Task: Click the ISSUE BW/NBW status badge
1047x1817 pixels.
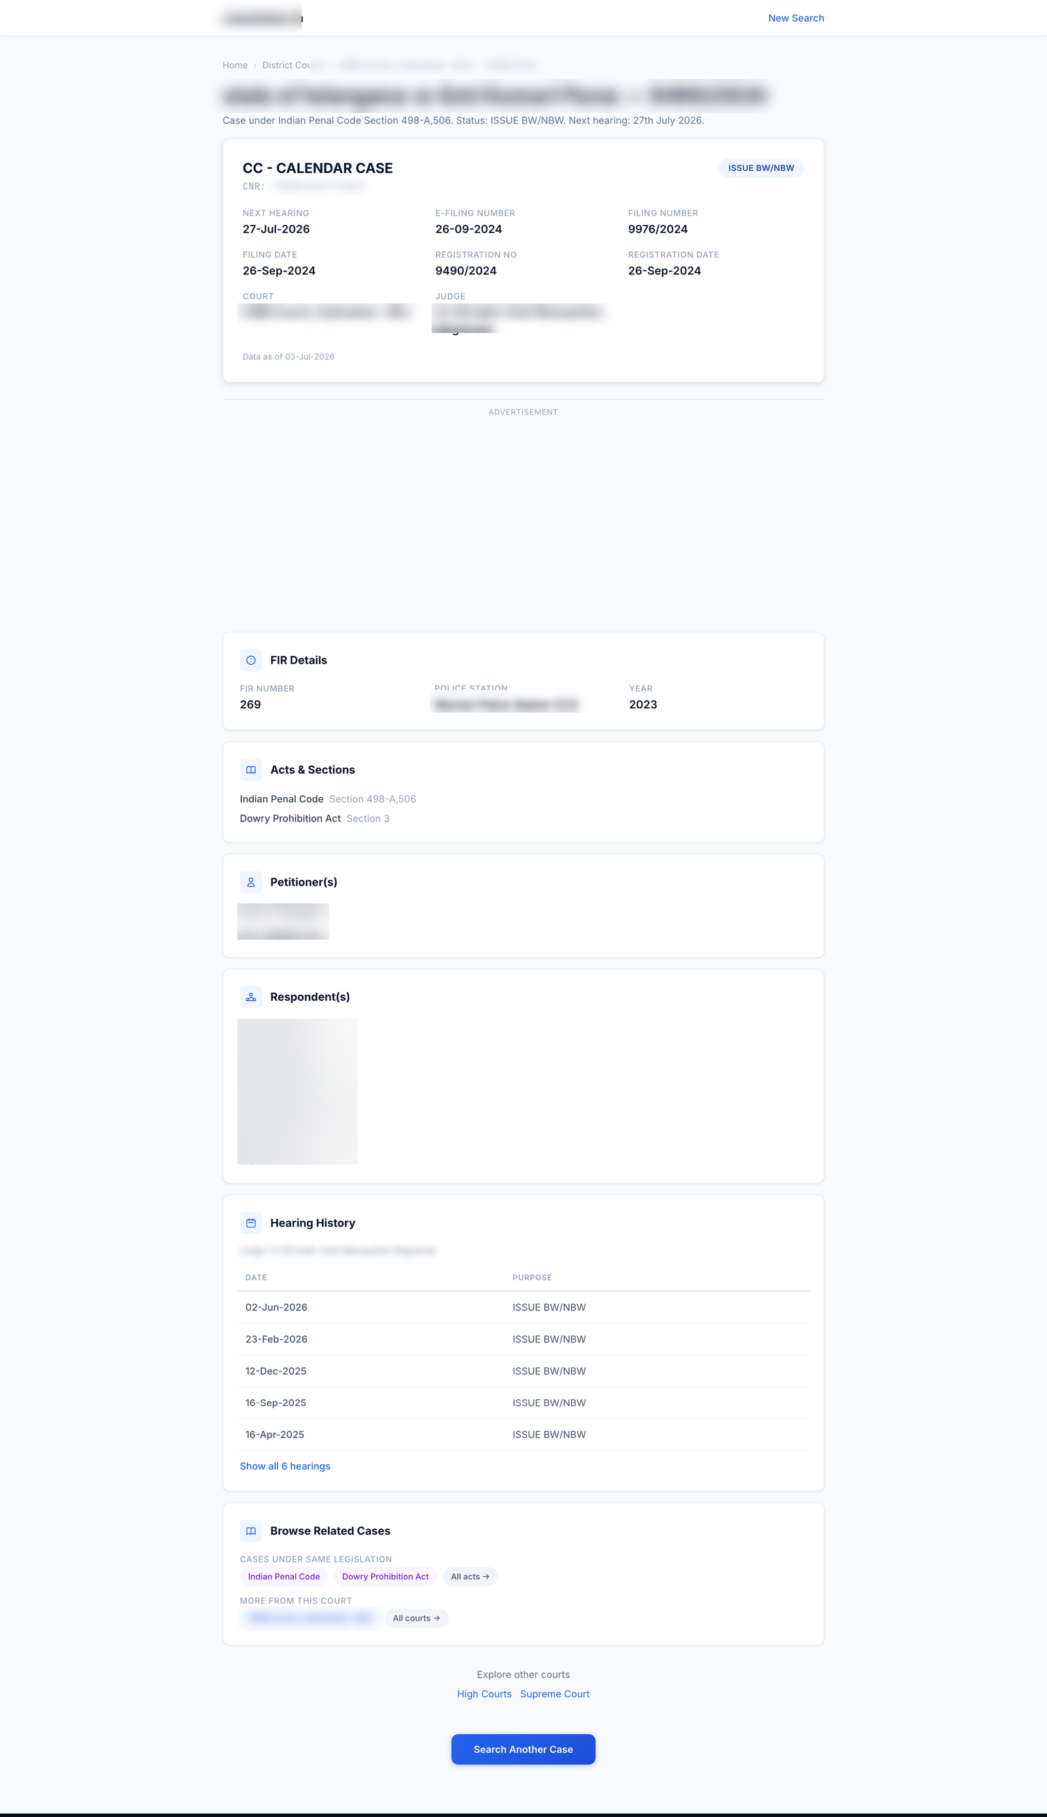Action: (x=761, y=168)
